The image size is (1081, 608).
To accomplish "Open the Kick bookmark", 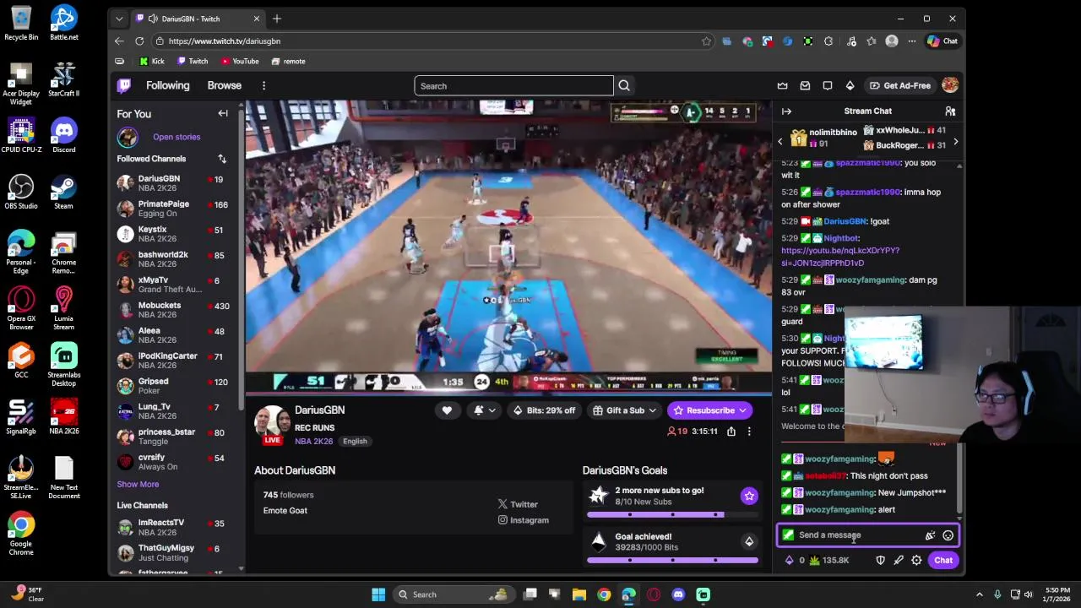I will [x=152, y=61].
